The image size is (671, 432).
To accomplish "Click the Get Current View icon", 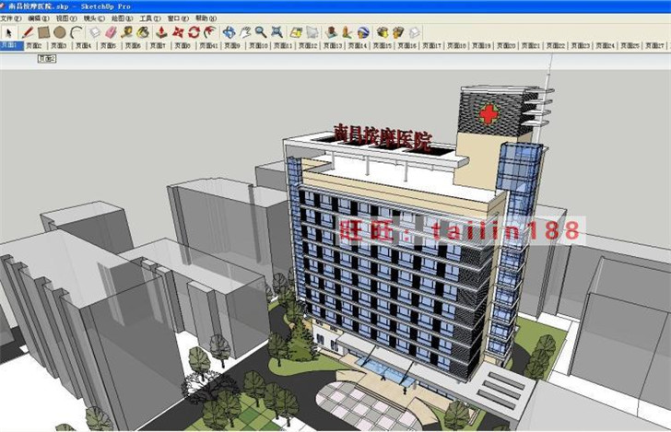I will tap(296, 32).
